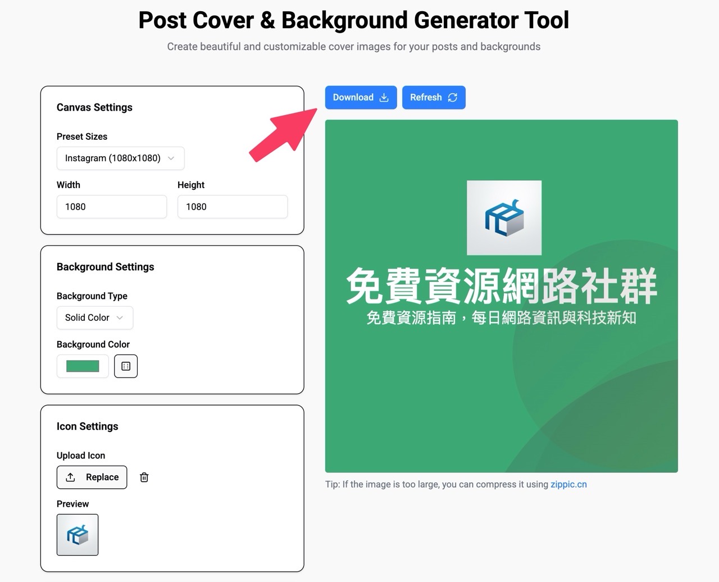This screenshot has width=719, height=582.
Task: Click the "Height" label
Action: 191,185
